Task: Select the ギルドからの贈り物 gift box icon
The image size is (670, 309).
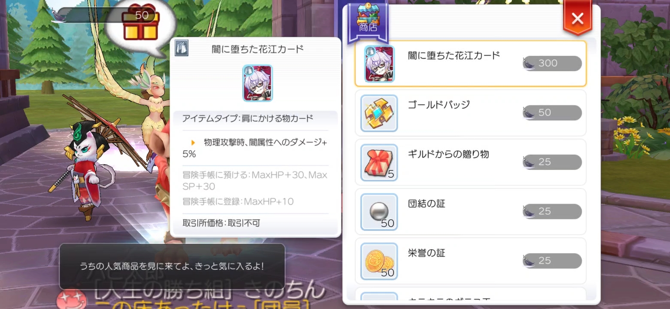Action: tap(379, 162)
